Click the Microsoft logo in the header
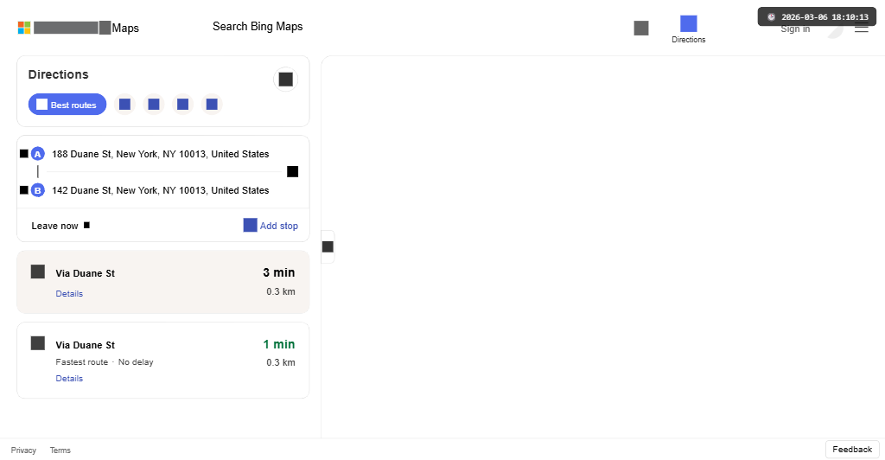This screenshot has height=460, width=885. [x=25, y=28]
